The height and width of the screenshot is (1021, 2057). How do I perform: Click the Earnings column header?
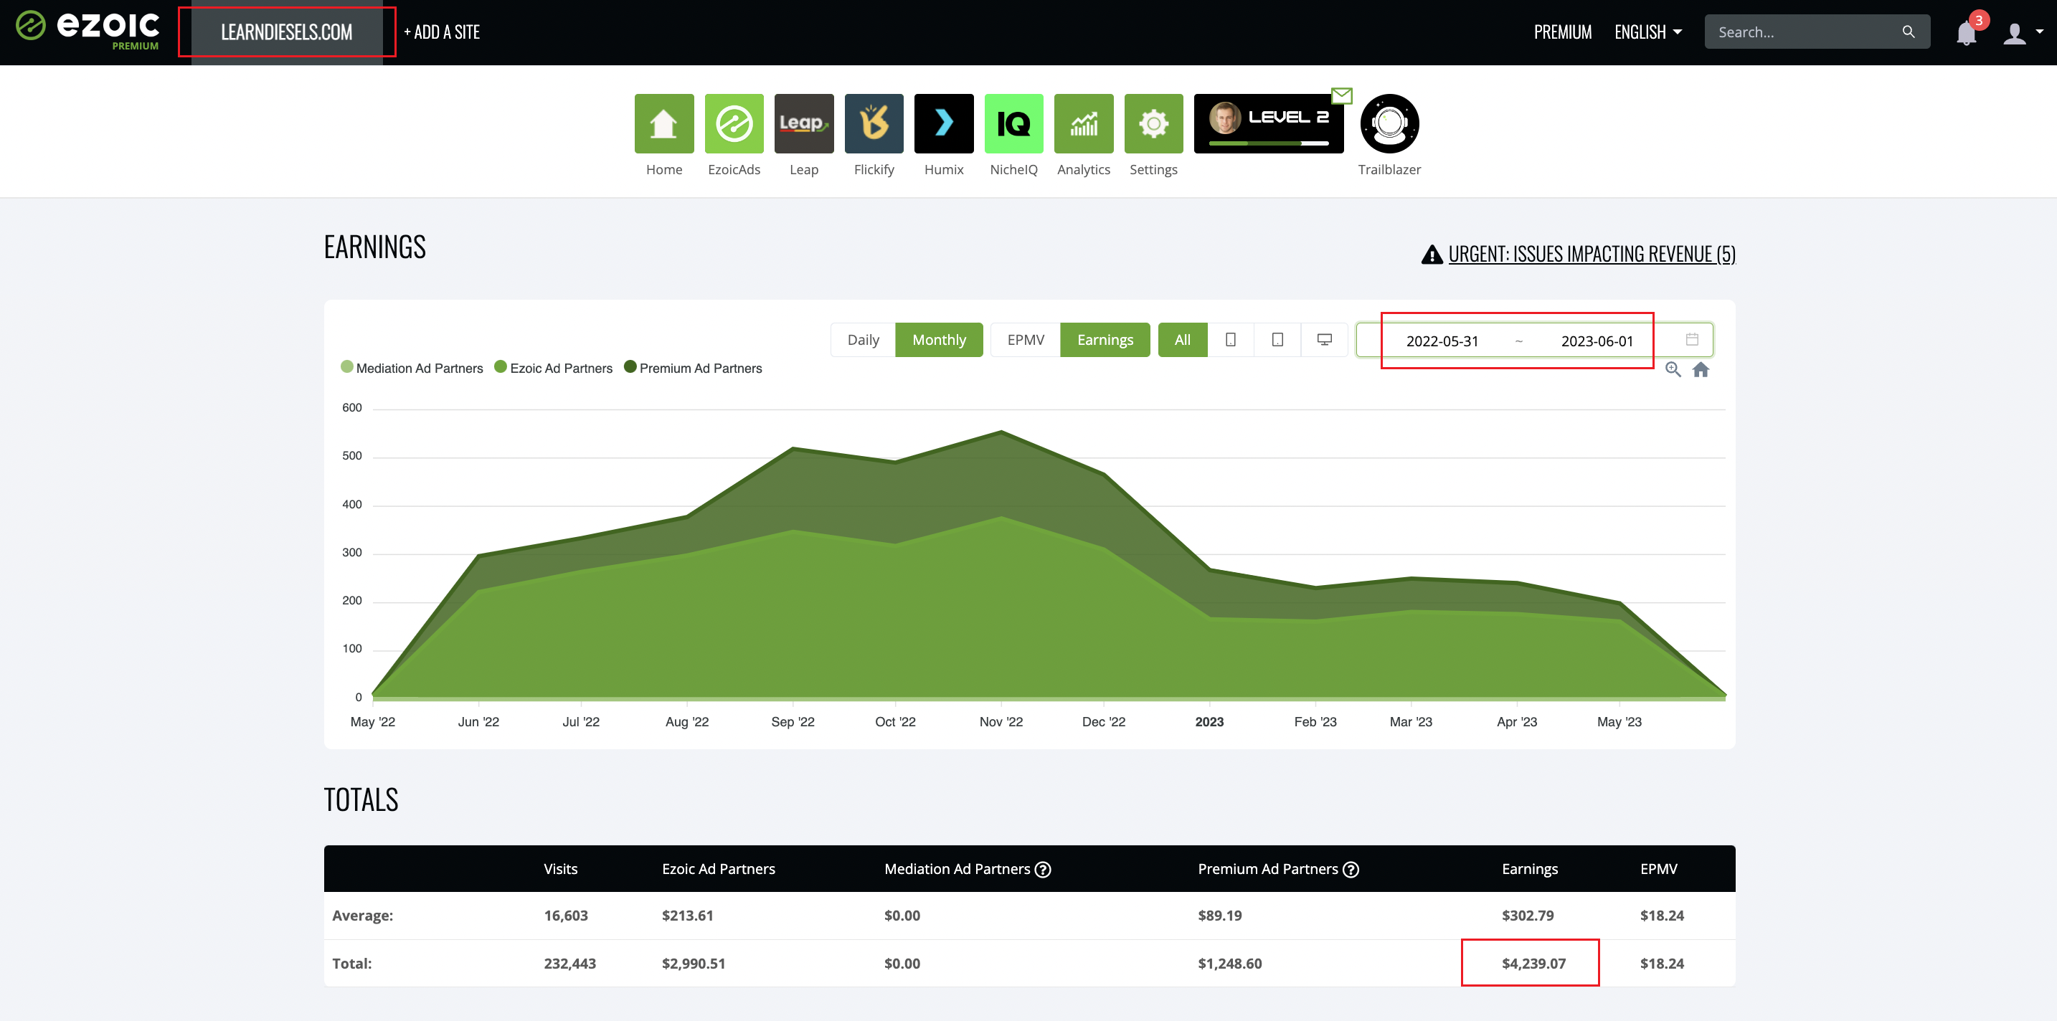(1529, 868)
